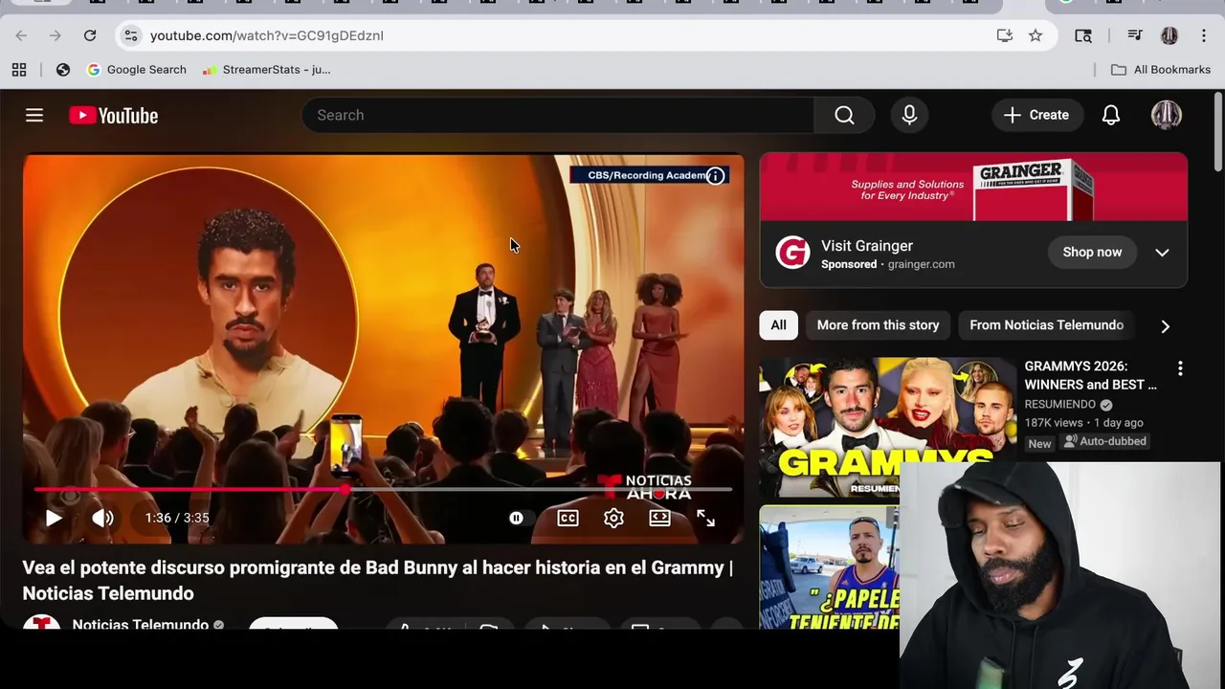The height and width of the screenshot is (689, 1225).
Task: Open the browser extensions icon
Action: click(1083, 35)
